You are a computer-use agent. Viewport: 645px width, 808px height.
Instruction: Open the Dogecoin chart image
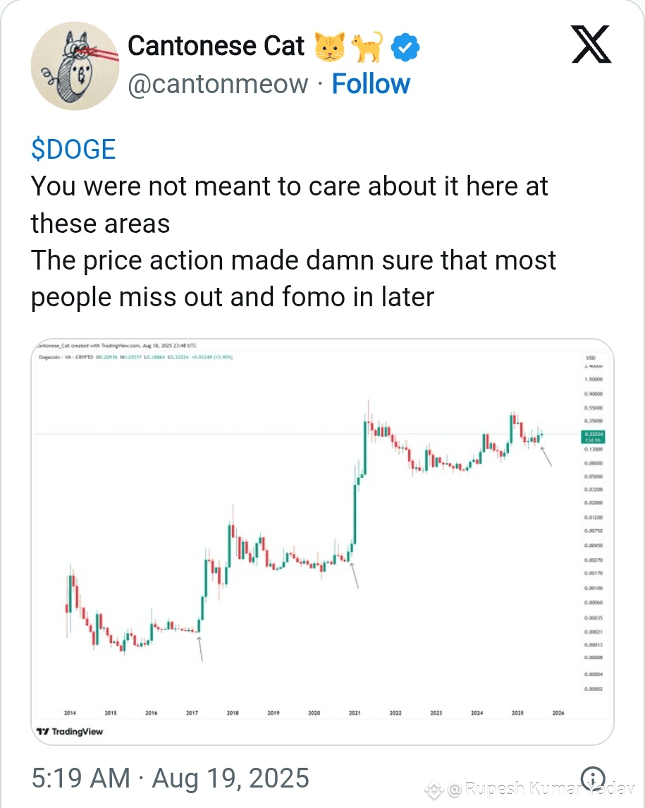(322, 541)
